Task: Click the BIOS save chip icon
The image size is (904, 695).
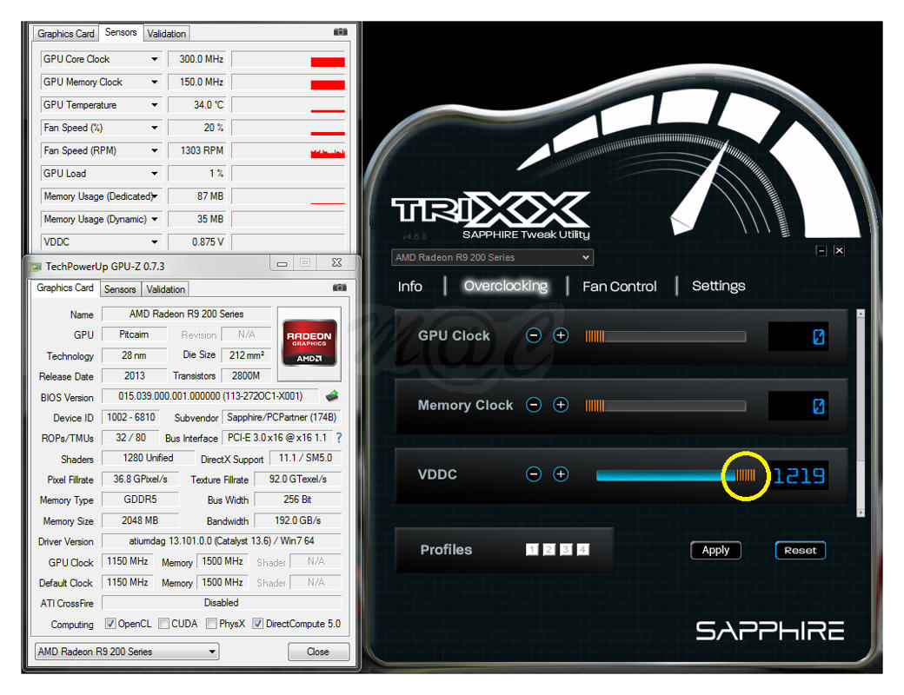Action: coord(332,396)
